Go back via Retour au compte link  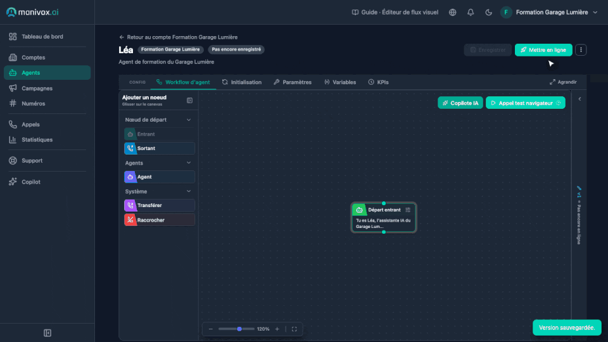(x=179, y=37)
